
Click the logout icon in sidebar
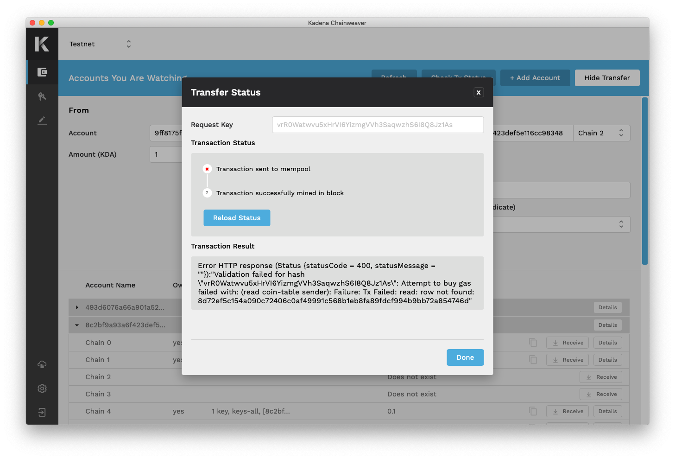[42, 412]
